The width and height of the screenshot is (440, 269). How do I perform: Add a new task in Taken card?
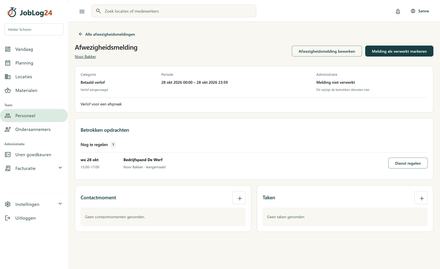point(421,198)
